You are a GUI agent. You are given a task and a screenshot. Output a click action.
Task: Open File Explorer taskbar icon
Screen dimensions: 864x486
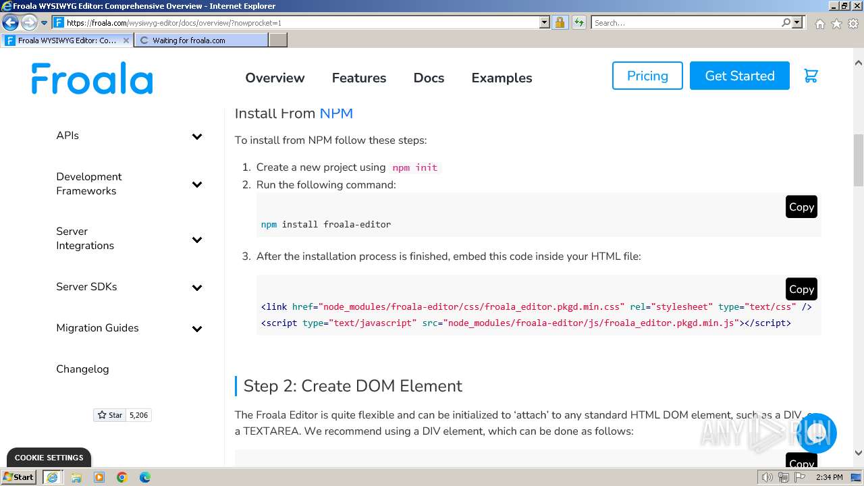coord(76,477)
